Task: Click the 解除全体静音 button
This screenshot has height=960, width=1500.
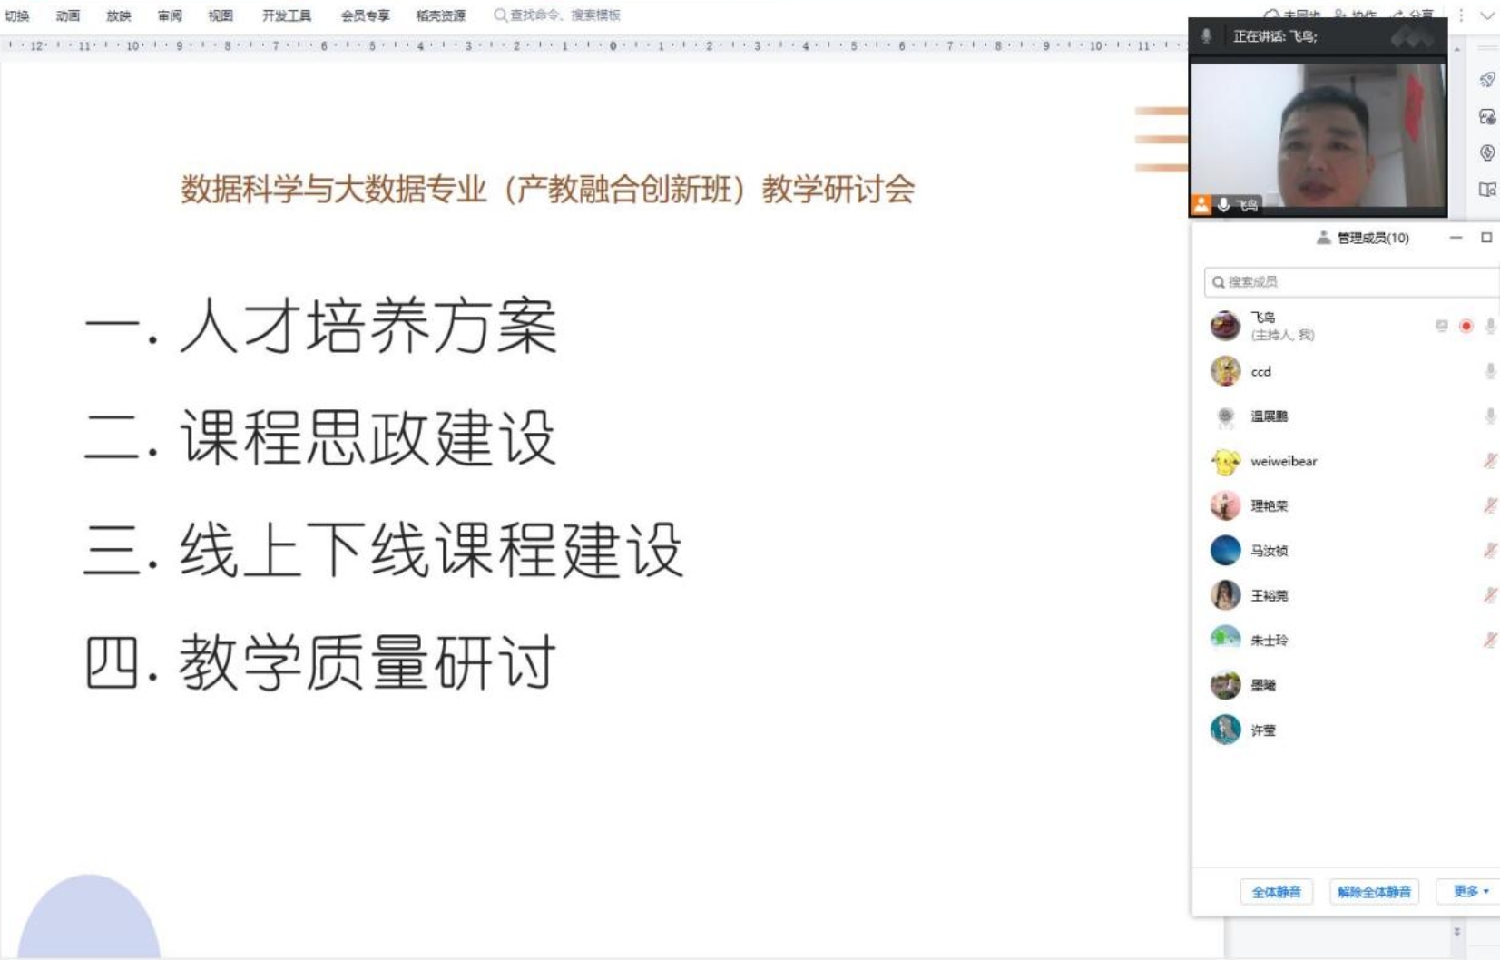Action: point(1374,891)
